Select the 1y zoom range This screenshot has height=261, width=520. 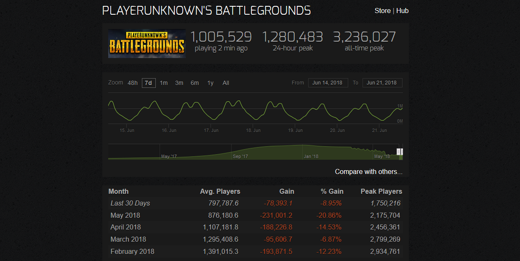211,83
